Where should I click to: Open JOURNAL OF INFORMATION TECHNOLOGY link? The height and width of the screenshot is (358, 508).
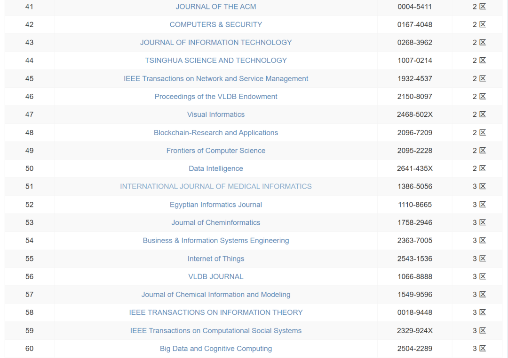click(x=216, y=43)
